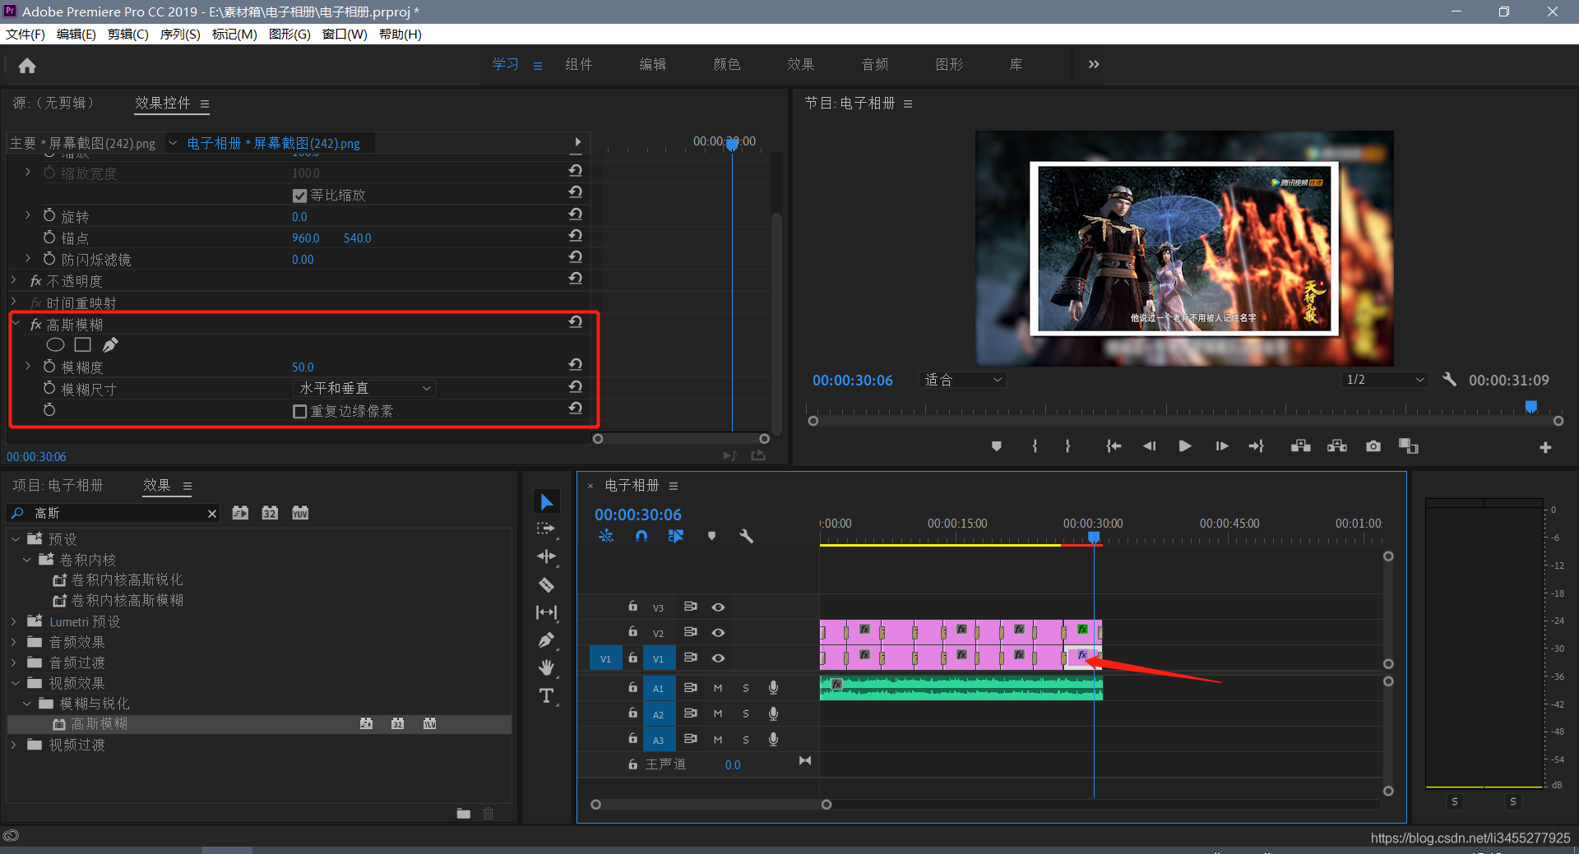Image resolution: width=1579 pixels, height=854 pixels.
Task: Select the Type tool
Action: [x=546, y=695]
